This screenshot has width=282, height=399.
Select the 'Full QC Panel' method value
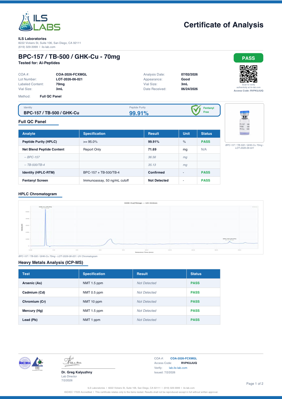[51, 96]
